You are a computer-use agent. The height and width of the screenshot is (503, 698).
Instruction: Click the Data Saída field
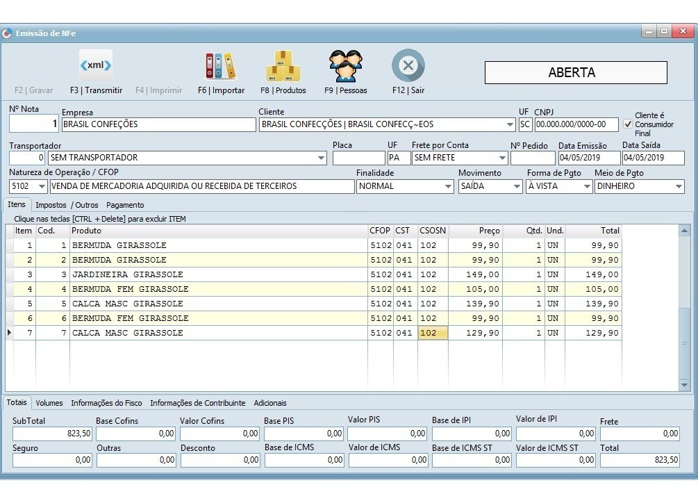point(653,158)
